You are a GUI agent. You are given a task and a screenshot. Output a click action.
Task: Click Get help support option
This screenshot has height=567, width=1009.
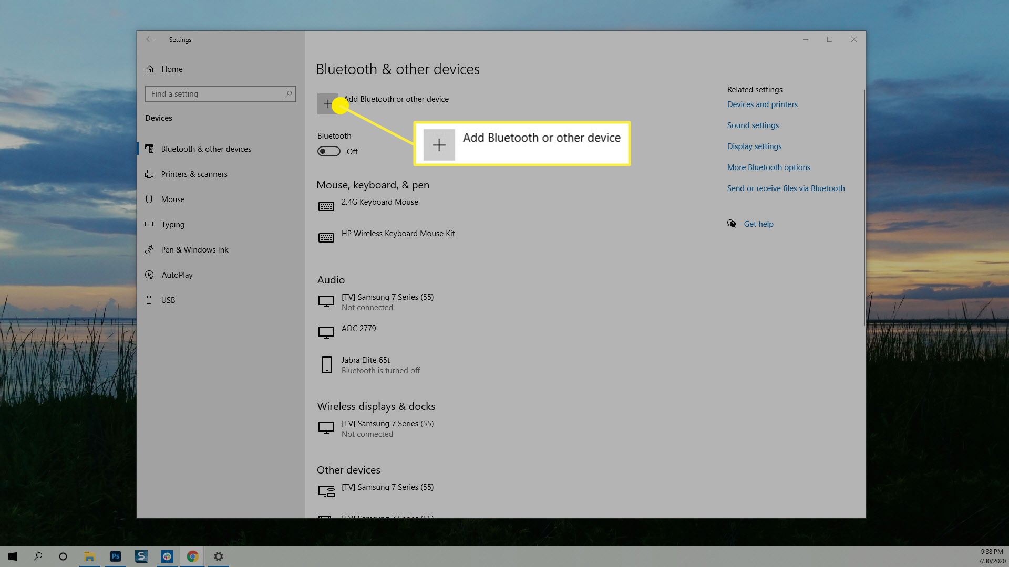758,224
